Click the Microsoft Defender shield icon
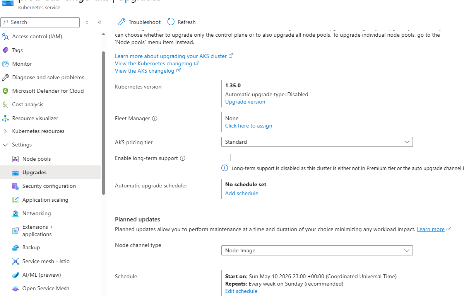Viewport: 464px width, 296px height. pyautogui.click(x=5, y=91)
